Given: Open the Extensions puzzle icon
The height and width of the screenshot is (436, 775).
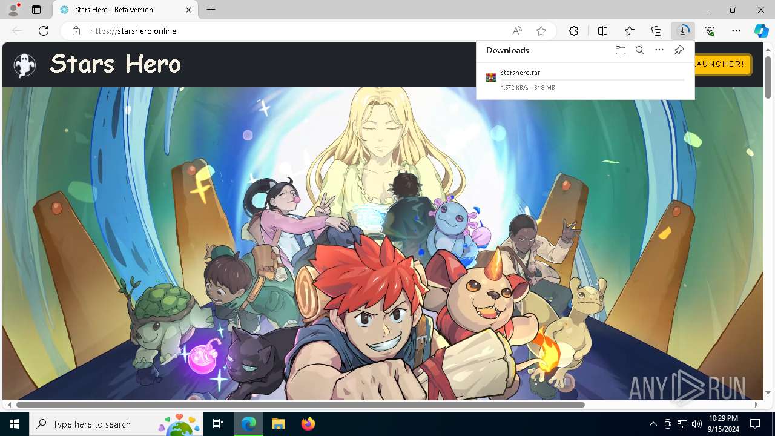Looking at the screenshot, I should point(573,31).
